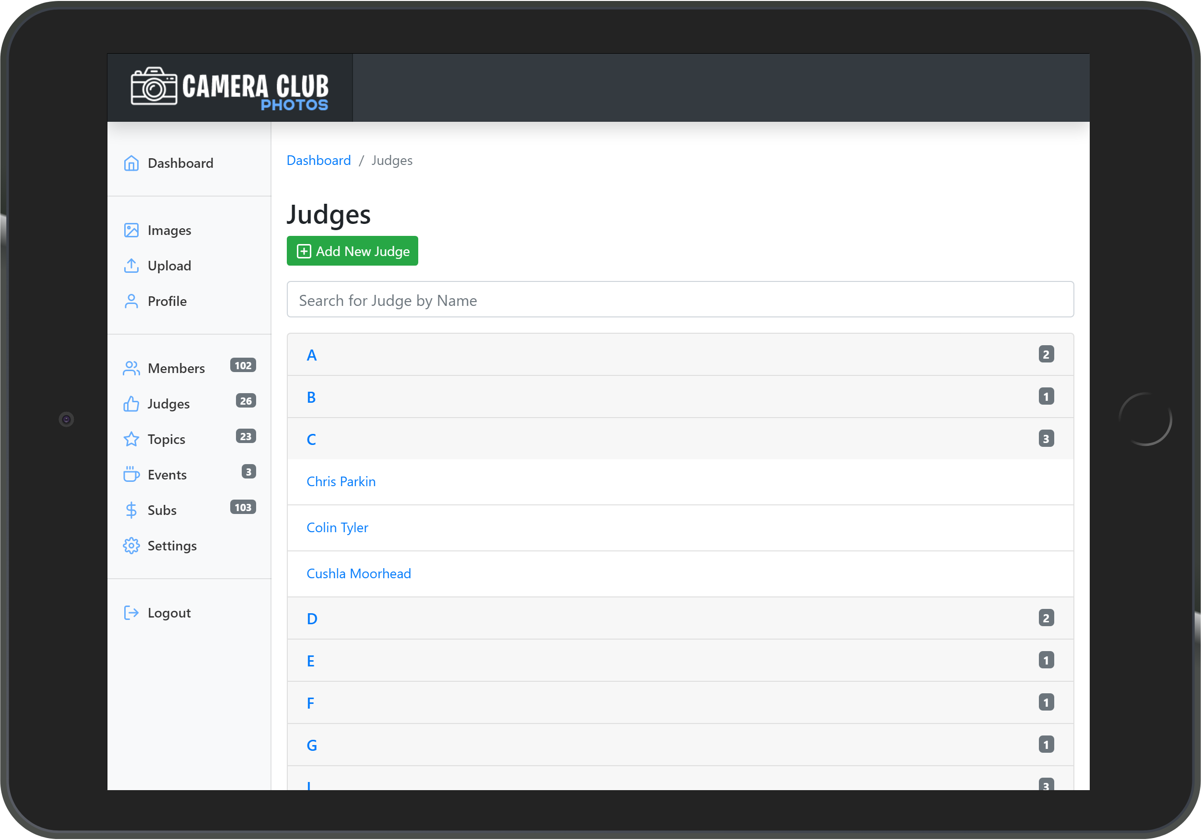Expand the D judges group

(312, 619)
